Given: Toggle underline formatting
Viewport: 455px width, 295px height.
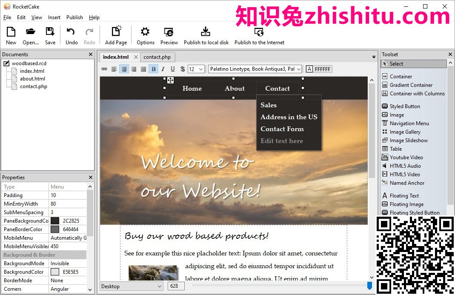Looking at the screenshot, I should 173,69.
